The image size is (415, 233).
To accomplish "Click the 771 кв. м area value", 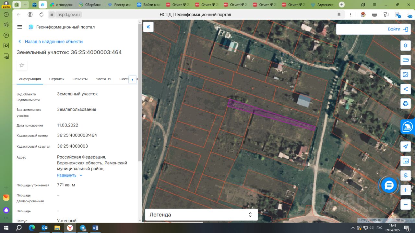I will (66, 185).
